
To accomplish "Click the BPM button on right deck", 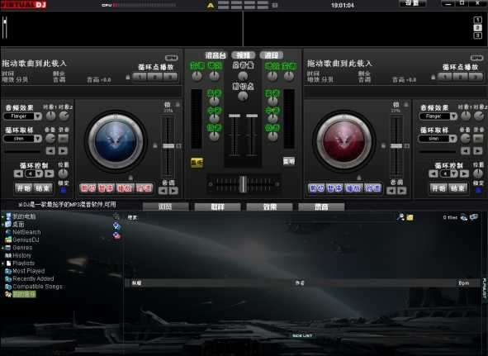I will (x=476, y=58).
